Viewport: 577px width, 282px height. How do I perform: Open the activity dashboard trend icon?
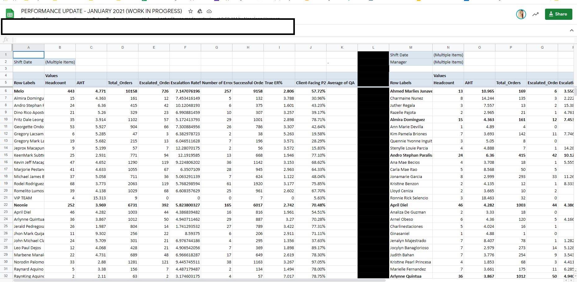point(535,14)
